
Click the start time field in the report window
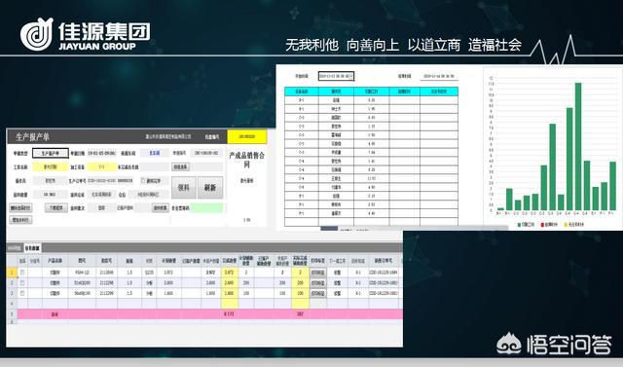tap(336, 76)
